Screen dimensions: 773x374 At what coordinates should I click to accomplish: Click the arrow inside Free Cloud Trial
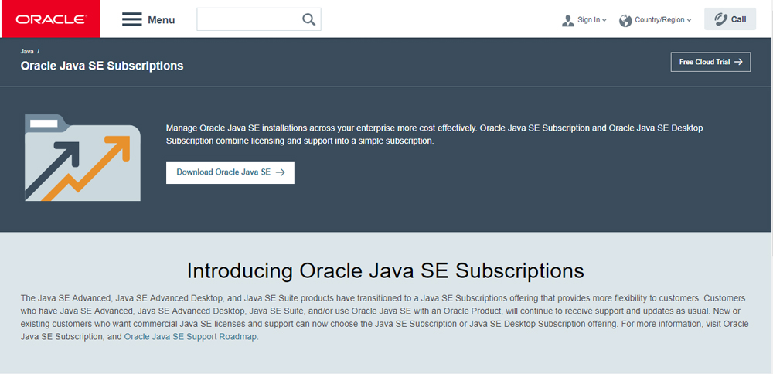coord(738,62)
